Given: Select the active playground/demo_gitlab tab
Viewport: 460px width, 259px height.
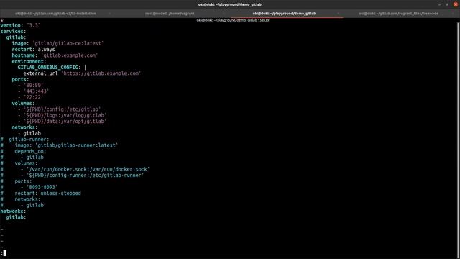Looking at the screenshot, I should tap(284, 14).
